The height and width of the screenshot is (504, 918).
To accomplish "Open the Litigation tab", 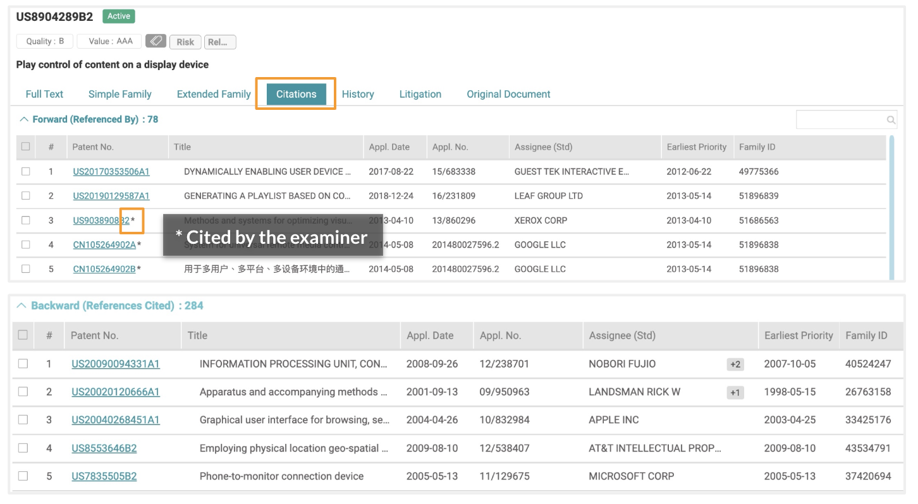I will point(420,94).
